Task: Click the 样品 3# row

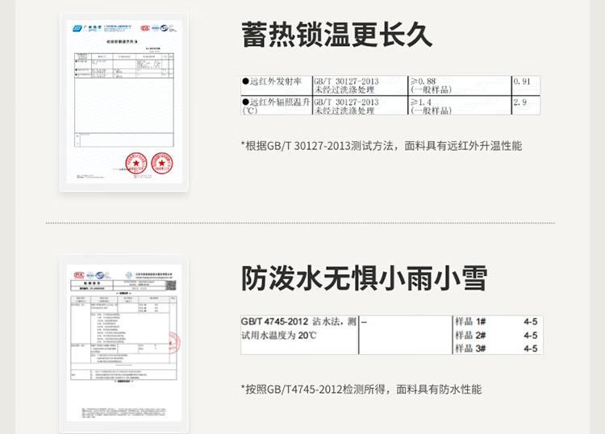Action: (x=495, y=348)
